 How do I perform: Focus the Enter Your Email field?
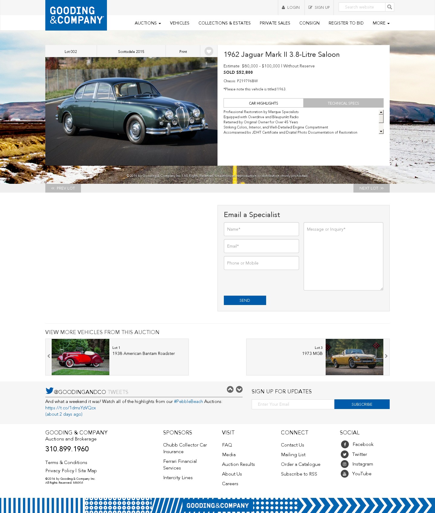coord(293,404)
